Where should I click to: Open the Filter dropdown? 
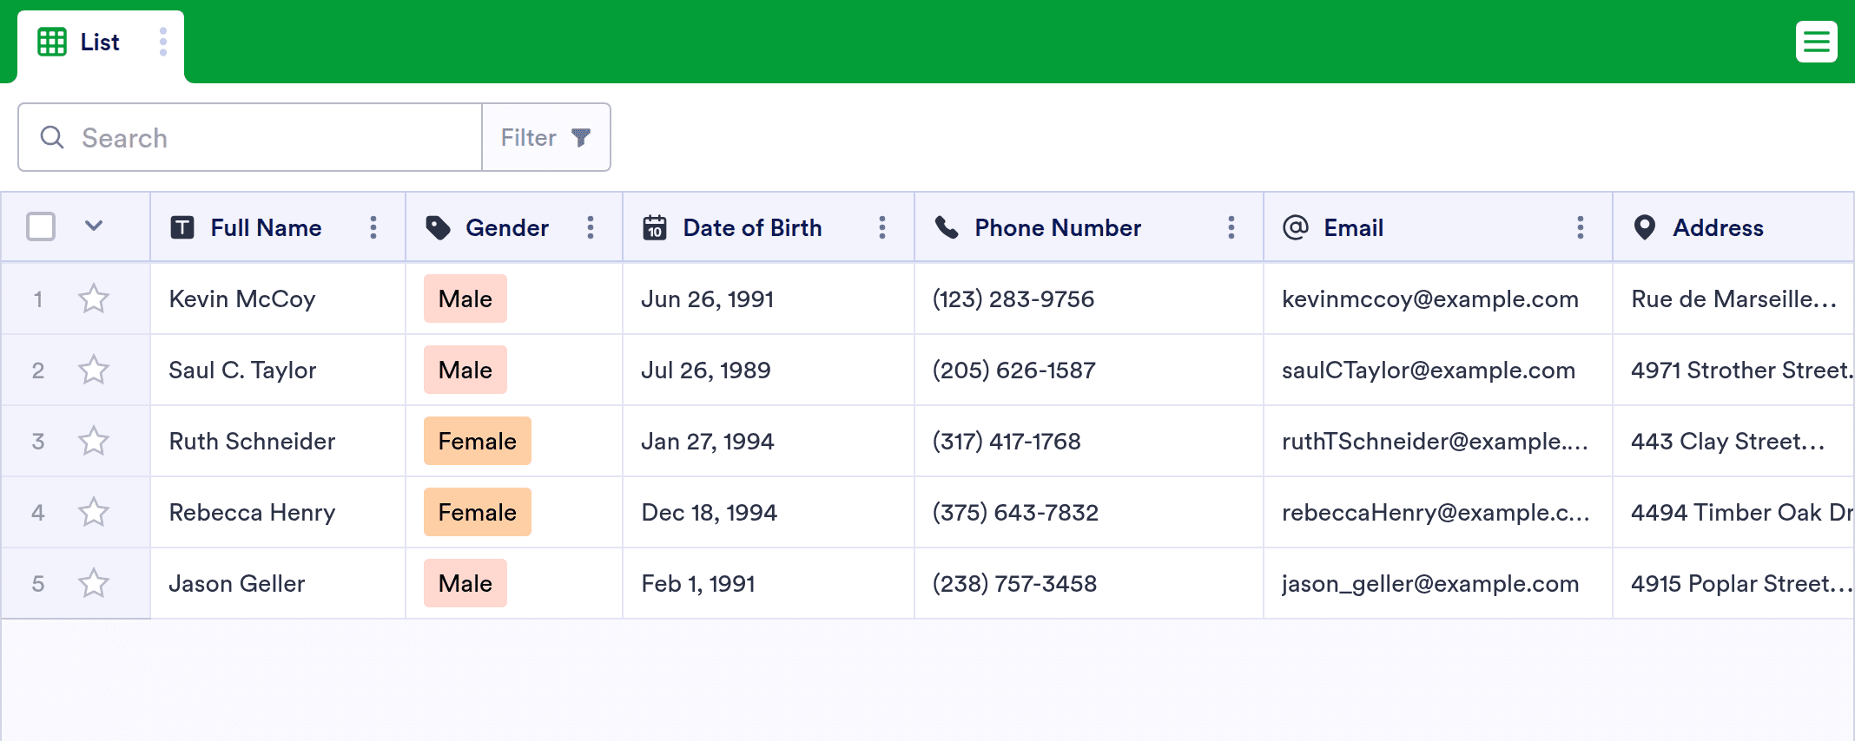click(x=546, y=137)
